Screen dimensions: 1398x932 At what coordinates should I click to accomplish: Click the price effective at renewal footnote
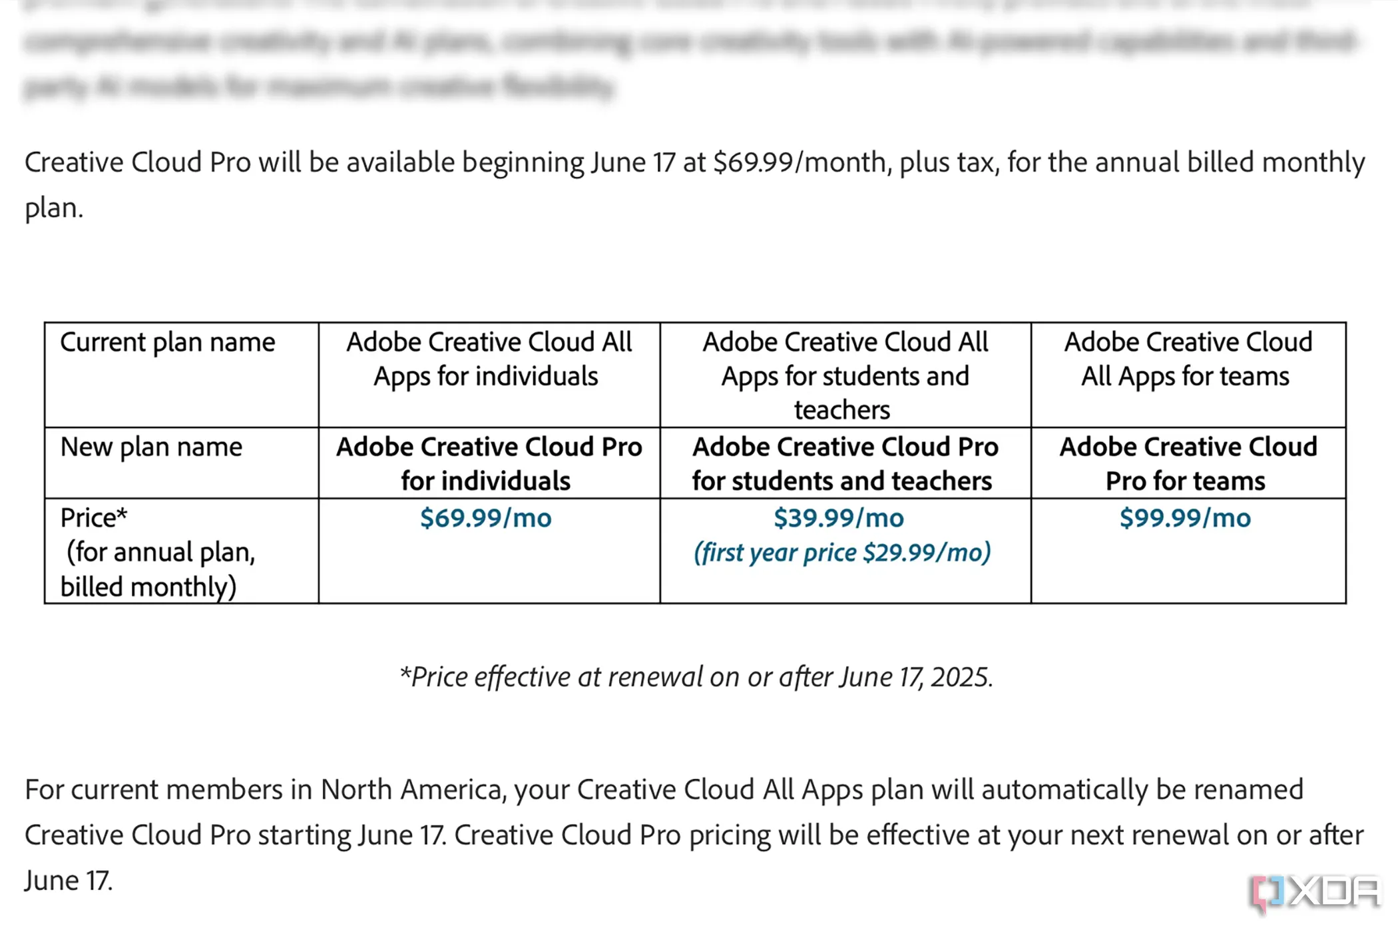click(696, 677)
